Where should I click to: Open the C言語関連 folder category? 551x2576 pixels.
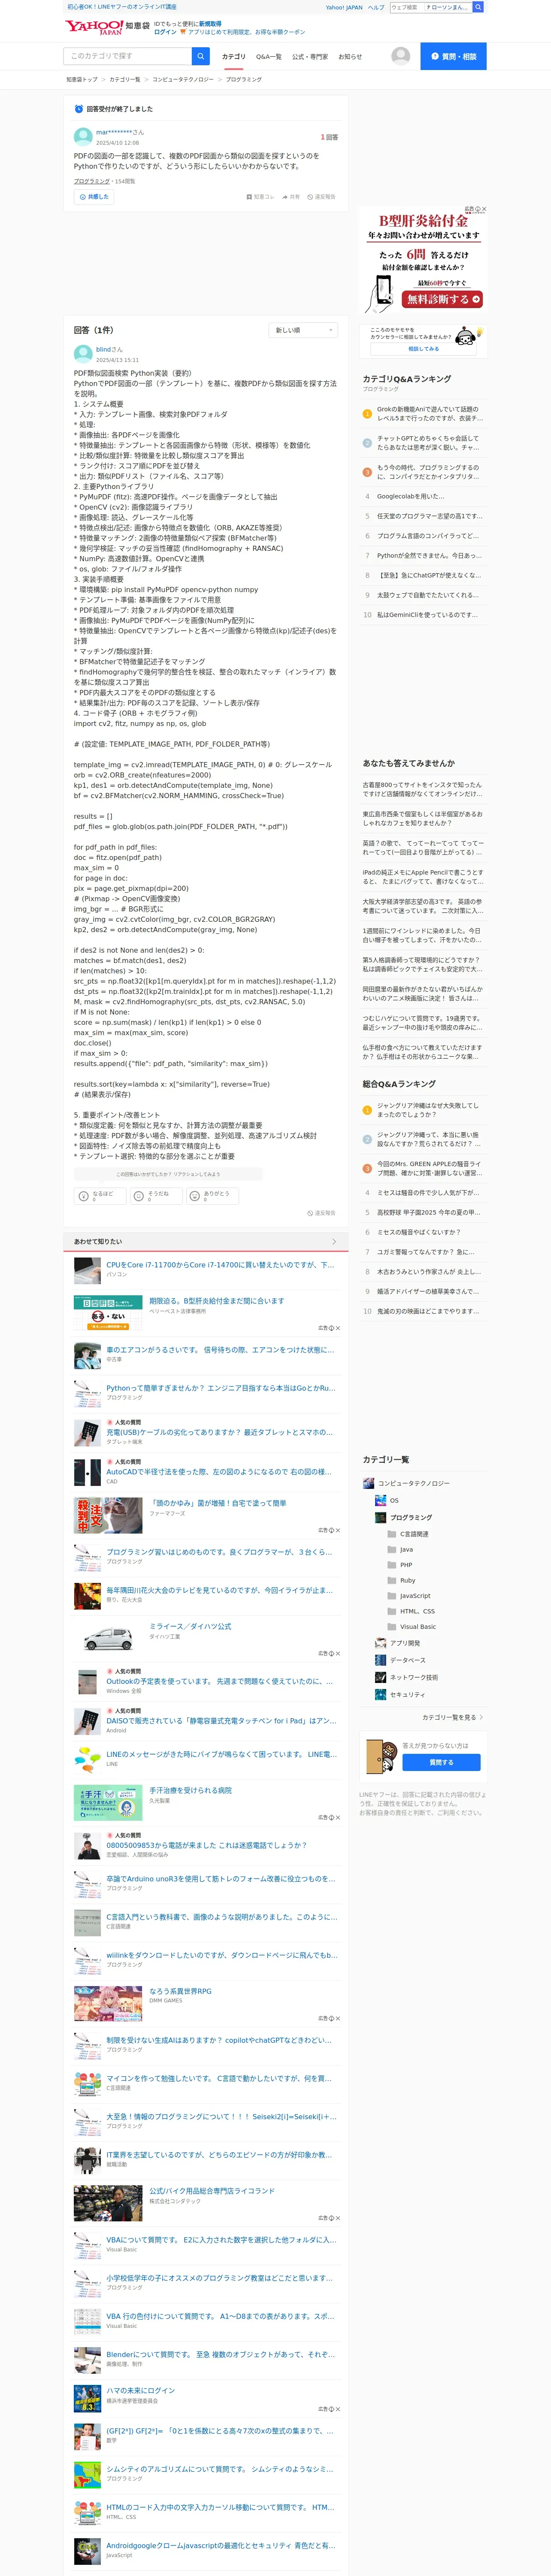[x=408, y=1534]
